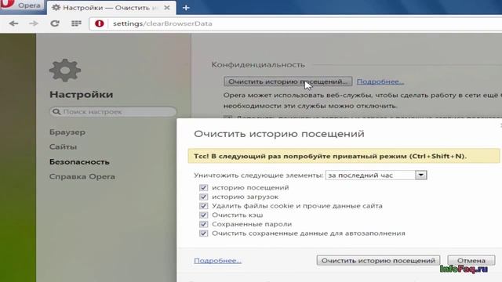The height and width of the screenshot is (282, 502).
Task: Open the за последний час time dropdown
Action: coord(376,175)
